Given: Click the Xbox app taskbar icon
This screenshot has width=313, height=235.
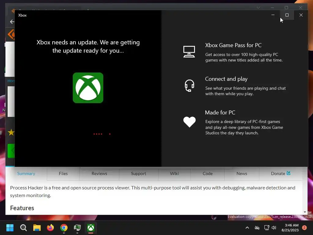Looking at the screenshot, I should [x=91, y=228].
